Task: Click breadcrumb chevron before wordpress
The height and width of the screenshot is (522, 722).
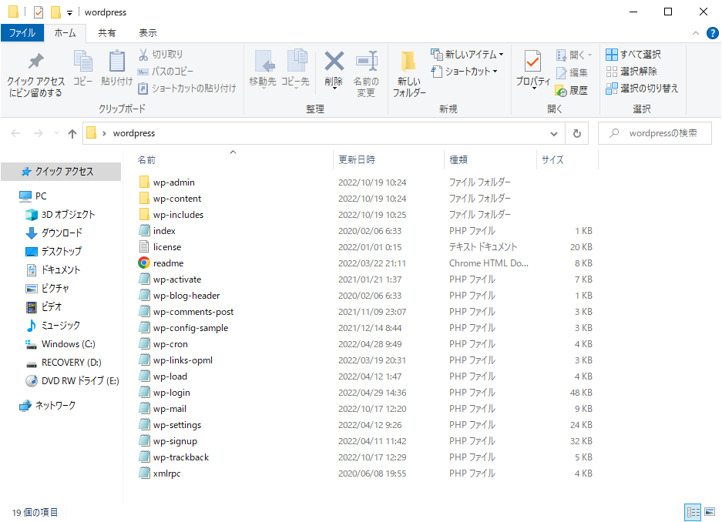Action: (x=104, y=133)
